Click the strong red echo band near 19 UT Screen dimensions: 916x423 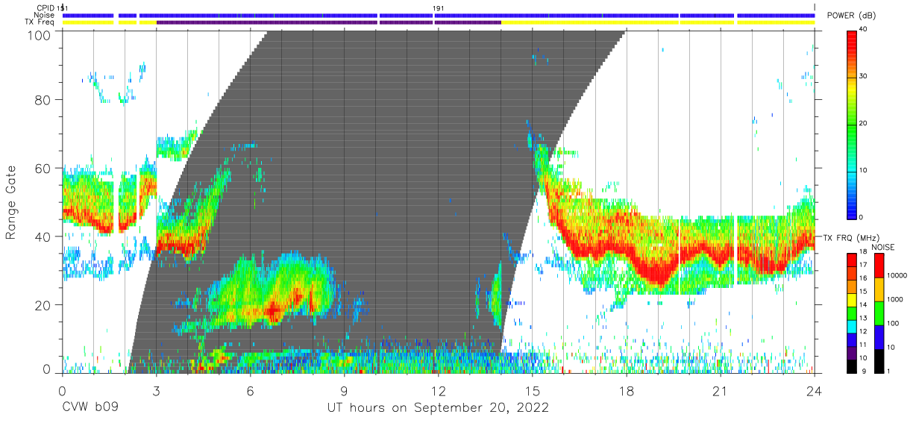click(x=659, y=275)
